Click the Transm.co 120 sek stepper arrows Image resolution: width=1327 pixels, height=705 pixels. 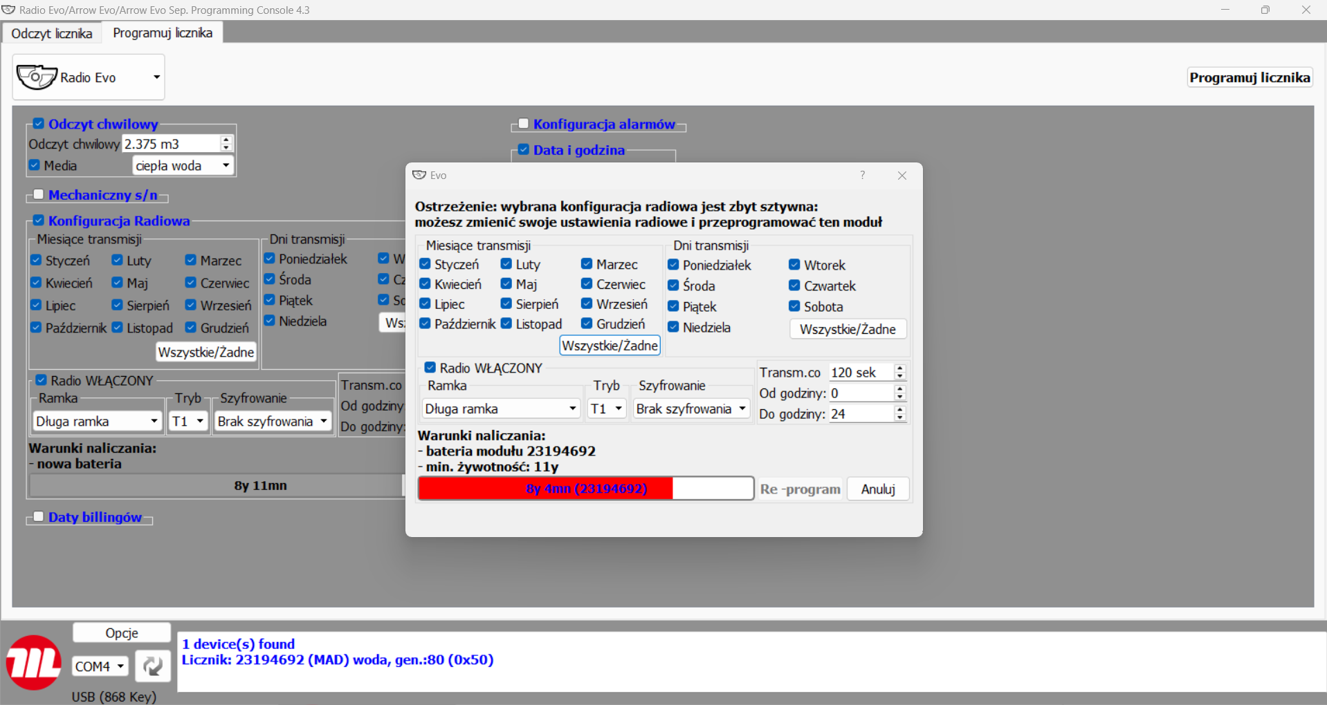(x=899, y=373)
